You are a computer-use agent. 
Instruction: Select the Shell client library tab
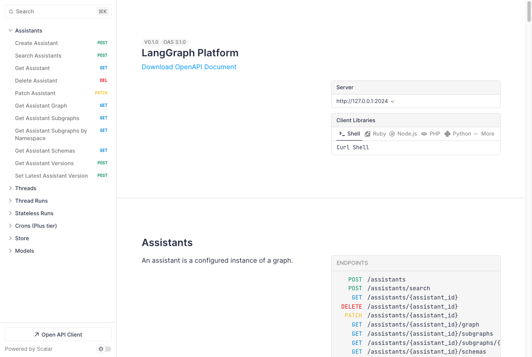(x=350, y=134)
